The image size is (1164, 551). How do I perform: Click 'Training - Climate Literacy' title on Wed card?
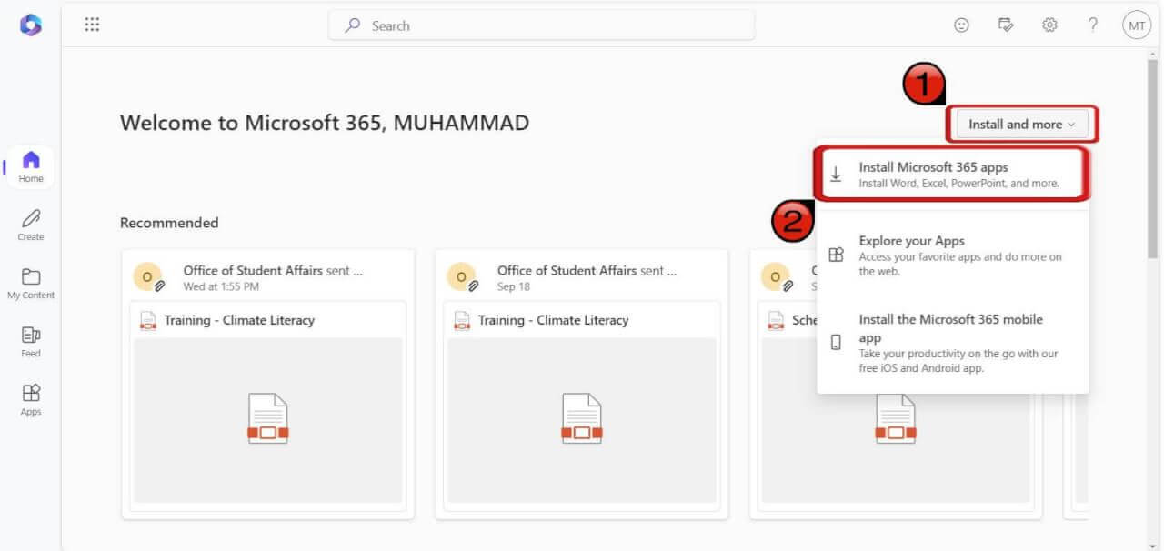click(239, 320)
